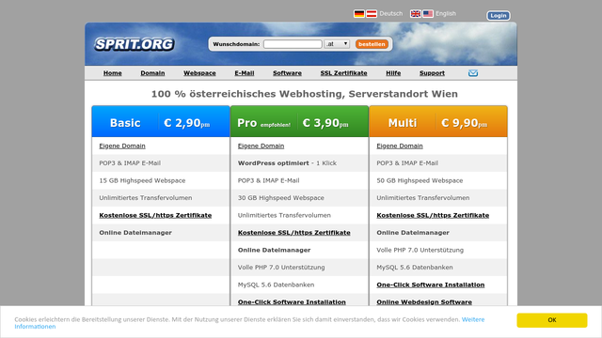Click the SPRIT.ORG logo
602x338 pixels.
135,44
